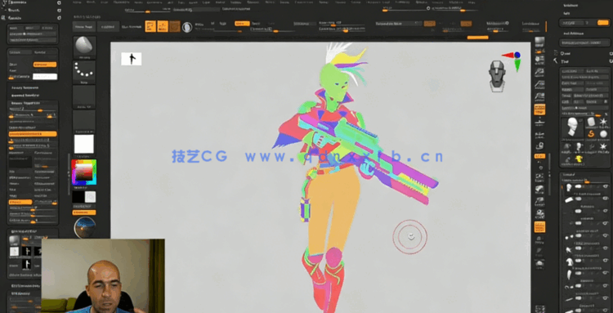Open the empty texture slot above the white material swatch
Image resolution: width=613 pixels, height=313 pixels.
(x=84, y=121)
